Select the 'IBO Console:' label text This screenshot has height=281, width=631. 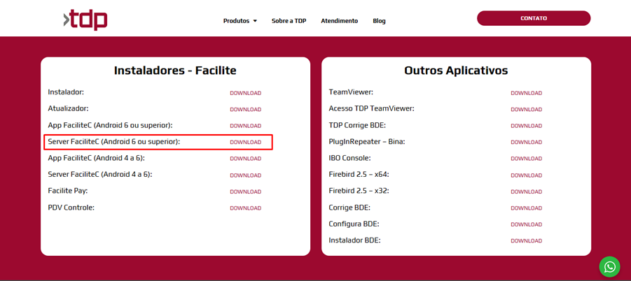pos(349,158)
